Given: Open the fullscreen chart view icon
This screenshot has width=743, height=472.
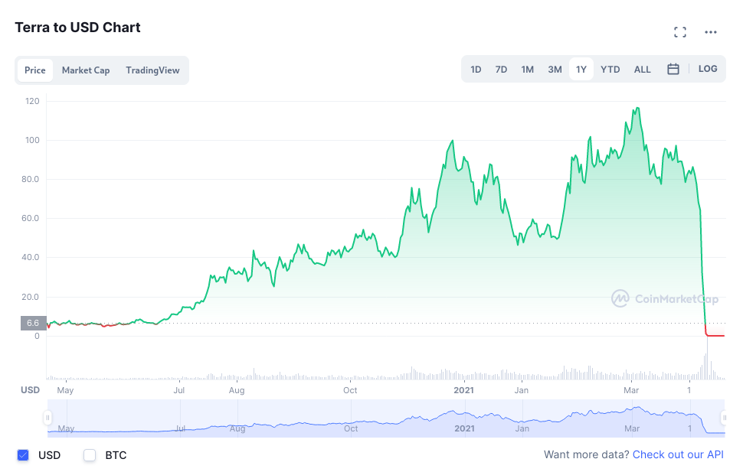Looking at the screenshot, I should point(680,32).
